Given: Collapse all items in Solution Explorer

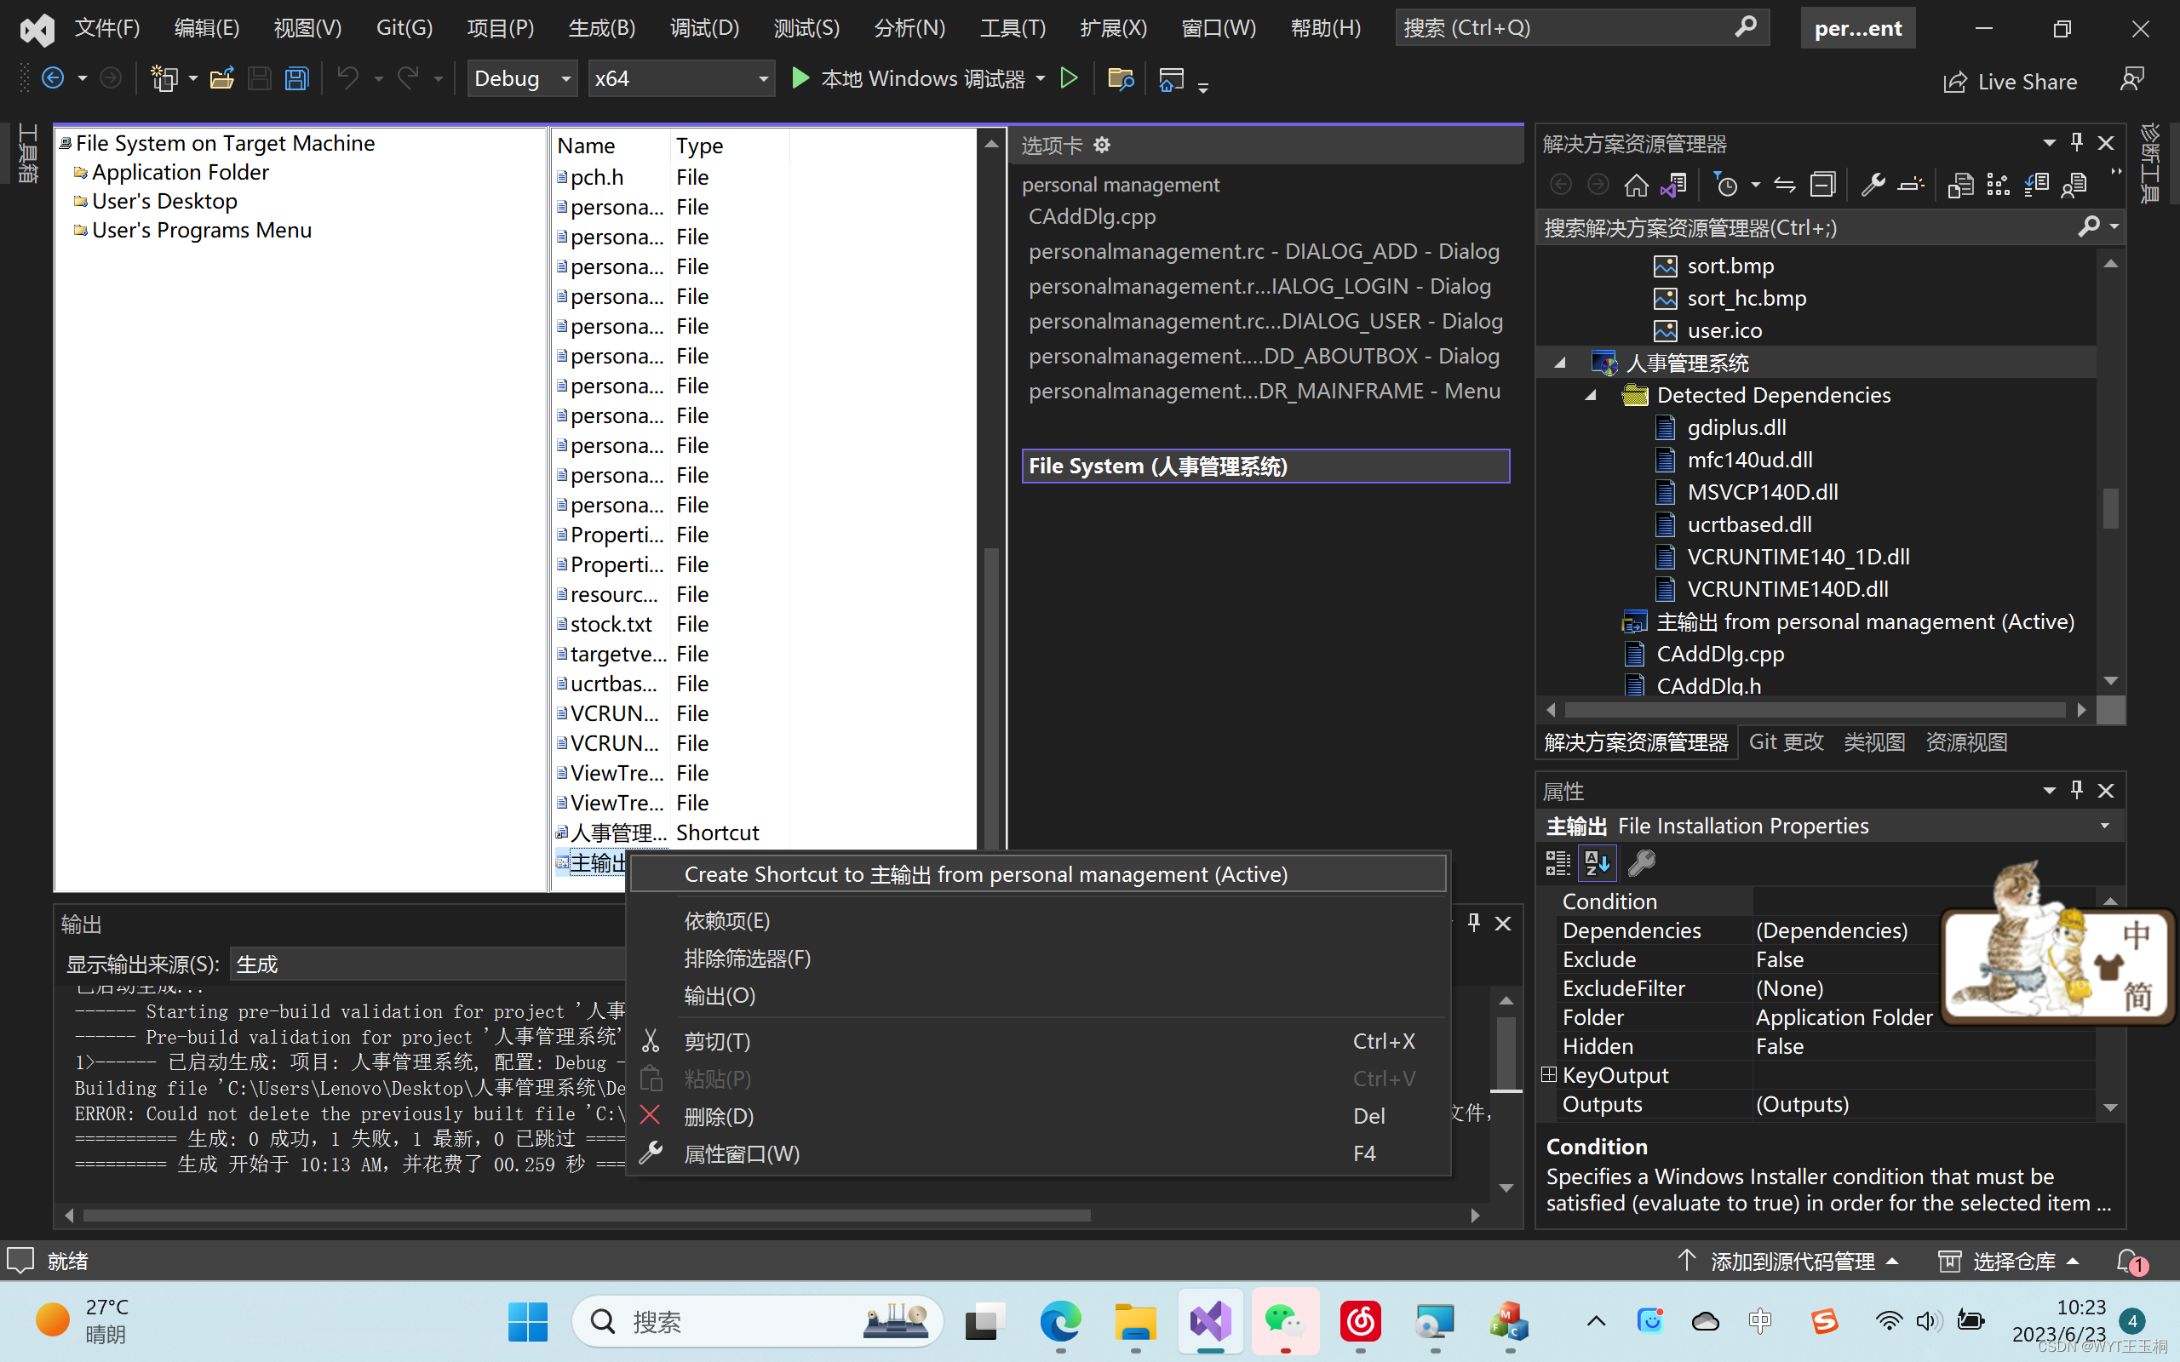Looking at the screenshot, I should point(1823,184).
